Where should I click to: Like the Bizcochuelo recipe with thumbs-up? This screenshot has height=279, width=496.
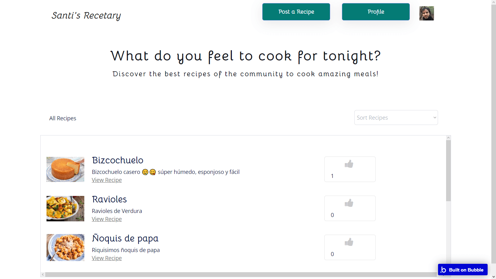tap(349, 164)
